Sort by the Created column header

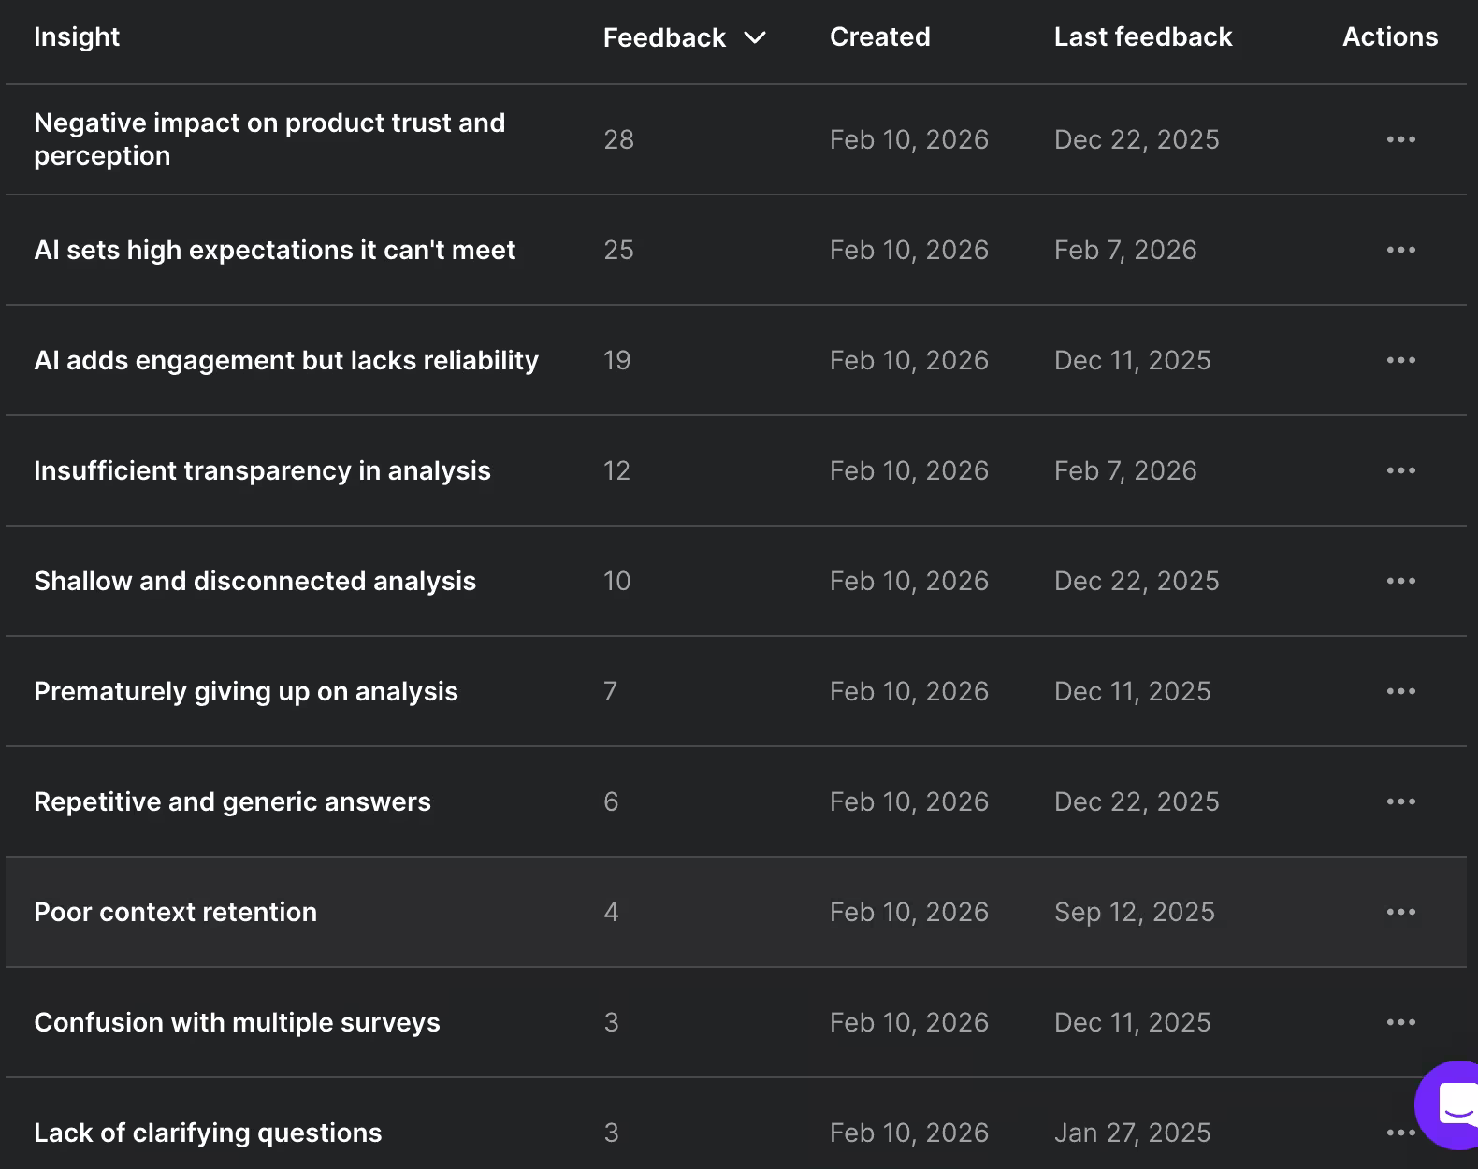coord(879,36)
